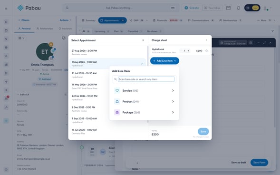Open the Fax Inbox

[x=212, y=8]
